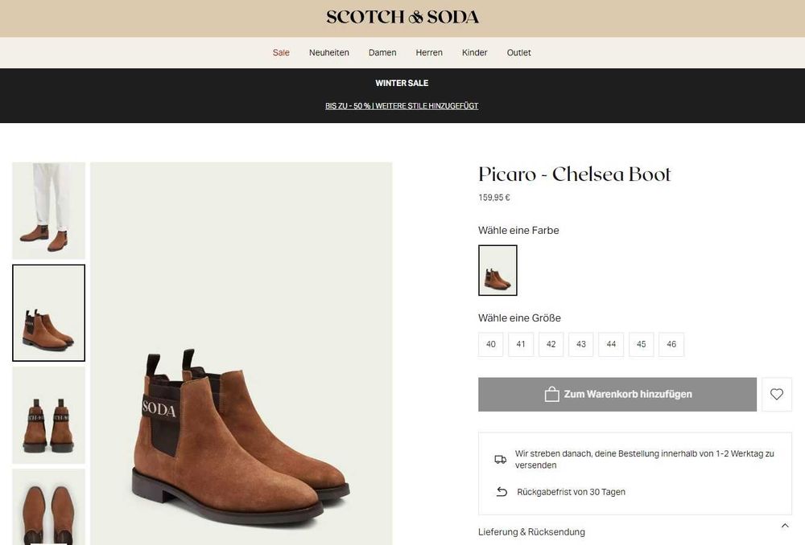Go to the Herren category

point(429,53)
